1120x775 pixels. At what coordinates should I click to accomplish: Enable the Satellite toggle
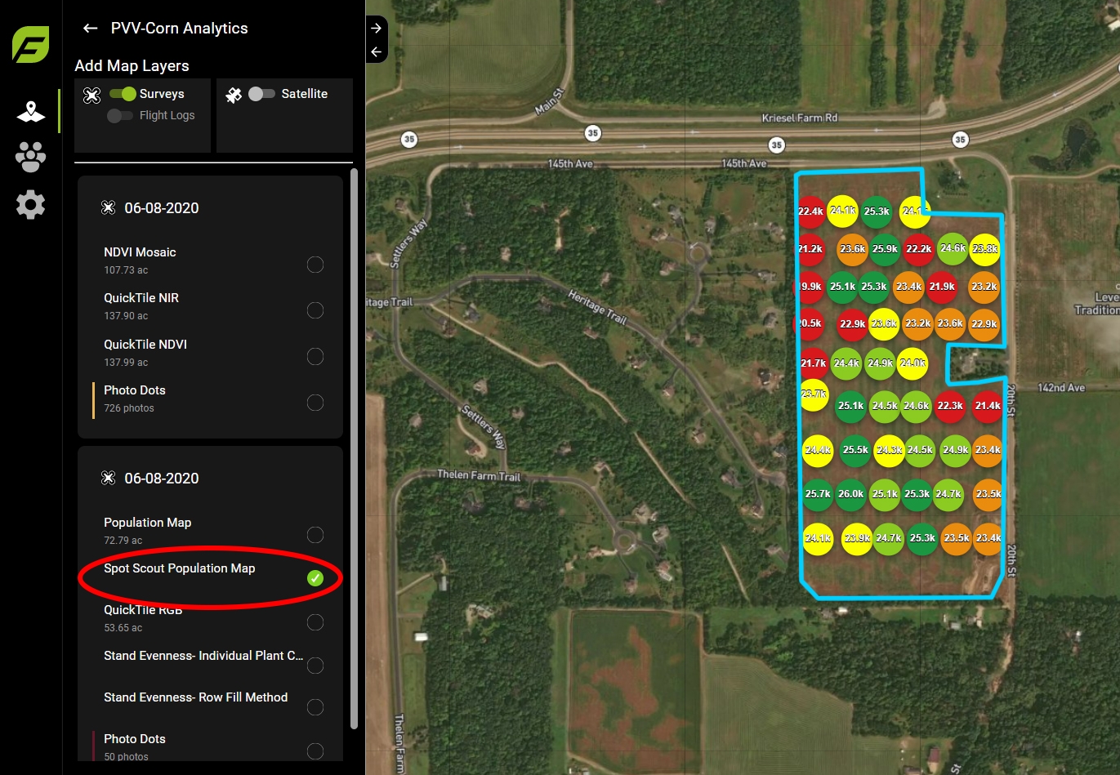tap(261, 94)
